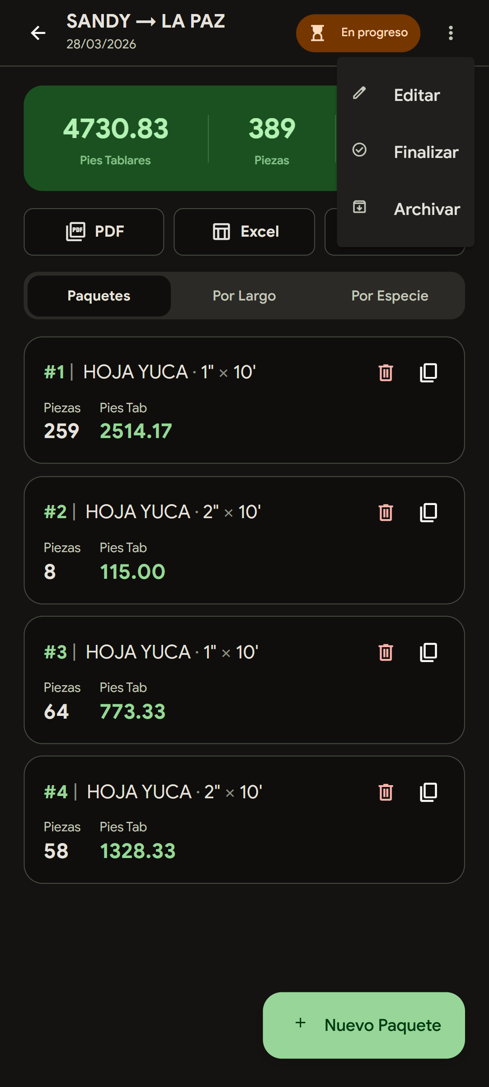
Task: Add a Nuevo Paquete
Action: tap(364, 1025)
